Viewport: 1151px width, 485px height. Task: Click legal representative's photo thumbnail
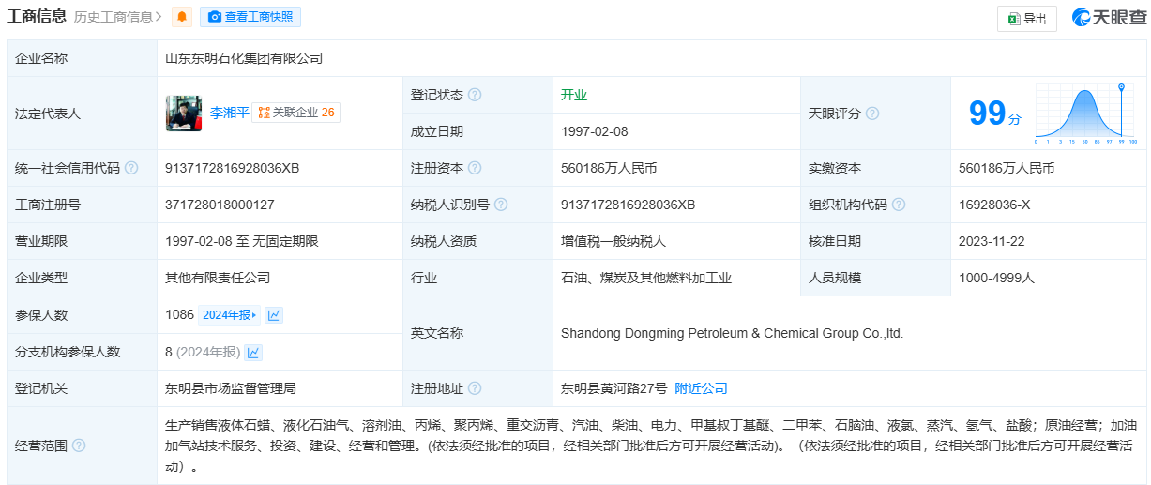click(x=184, y=113)
